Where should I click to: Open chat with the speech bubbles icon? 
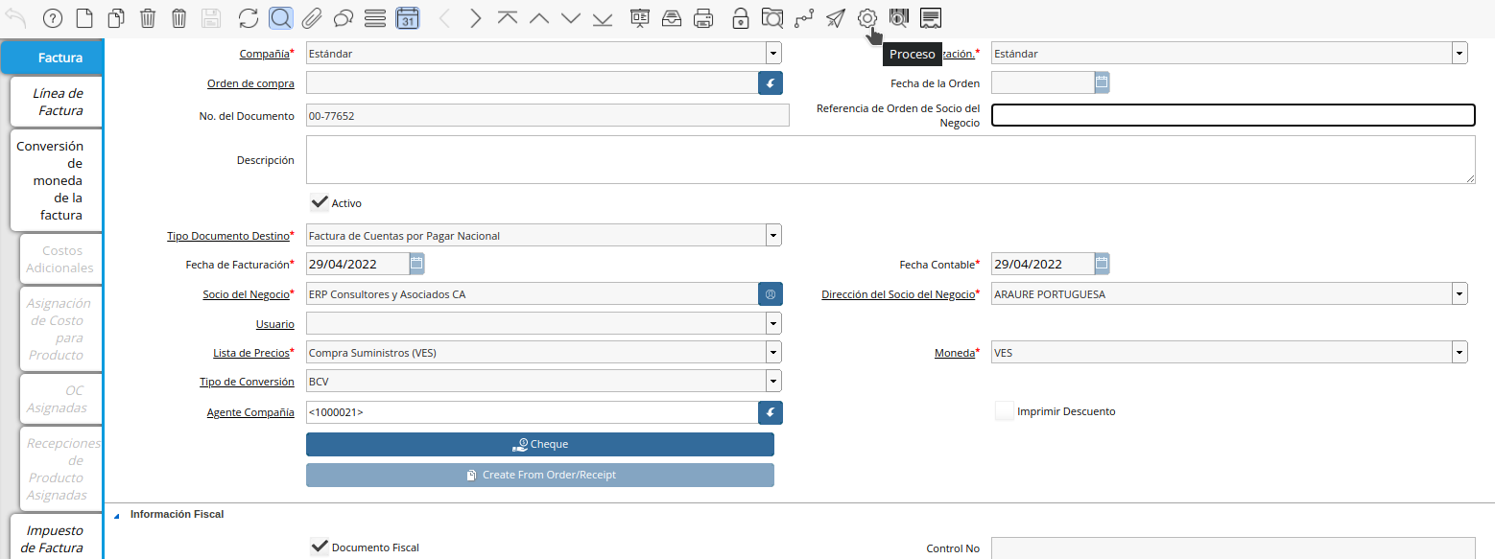click(x=344, y=18)
